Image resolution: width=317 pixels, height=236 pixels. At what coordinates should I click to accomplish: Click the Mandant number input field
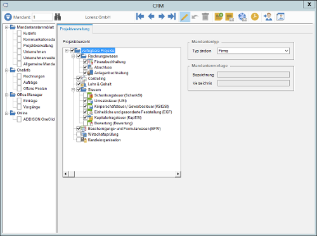tap(42, 17)
